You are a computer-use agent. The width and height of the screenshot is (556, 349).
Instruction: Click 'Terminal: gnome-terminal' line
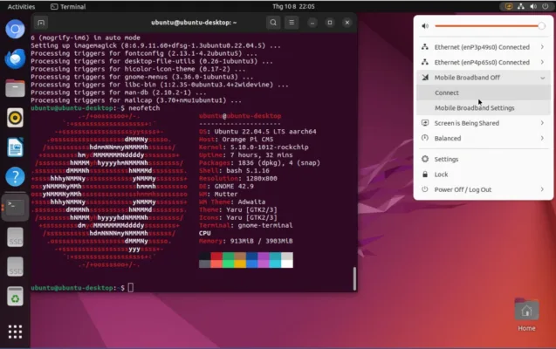[x=246, y=225]
